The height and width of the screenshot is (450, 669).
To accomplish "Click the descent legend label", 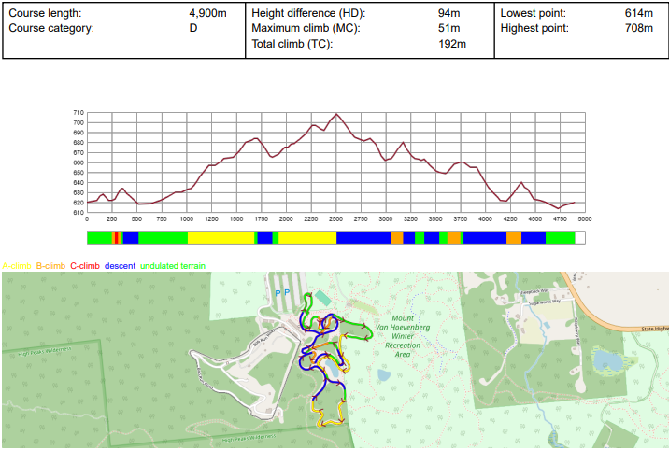I will pos(120,266).
